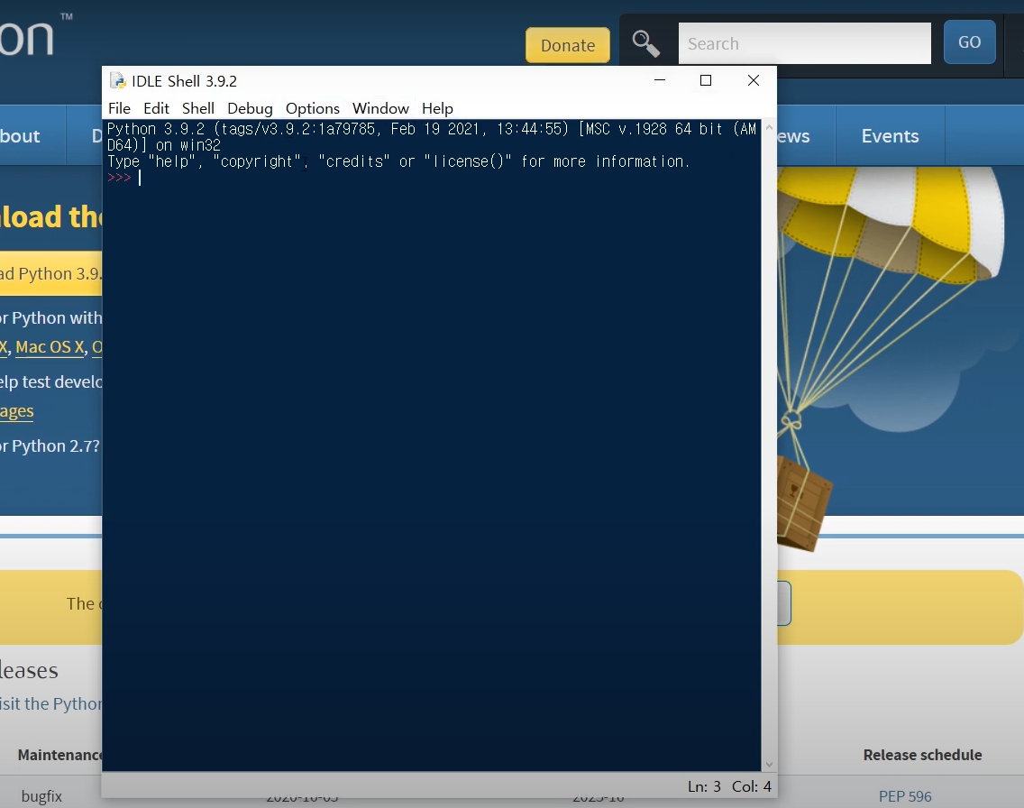Close the IDLE Shell window
The width and height of the screenshot is (1024, 808).
pos(753,80)
